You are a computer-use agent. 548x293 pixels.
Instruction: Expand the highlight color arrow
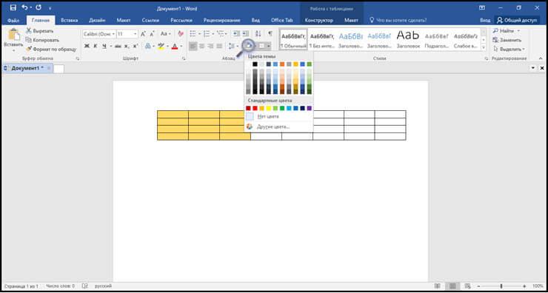(x=167, y=46)
